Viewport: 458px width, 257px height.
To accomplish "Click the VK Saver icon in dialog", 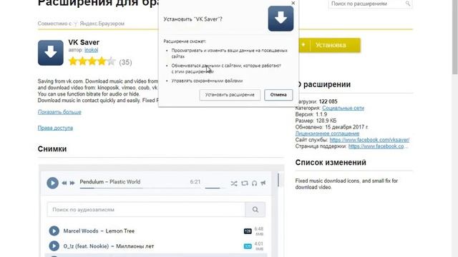I will [x=281, y=19].
